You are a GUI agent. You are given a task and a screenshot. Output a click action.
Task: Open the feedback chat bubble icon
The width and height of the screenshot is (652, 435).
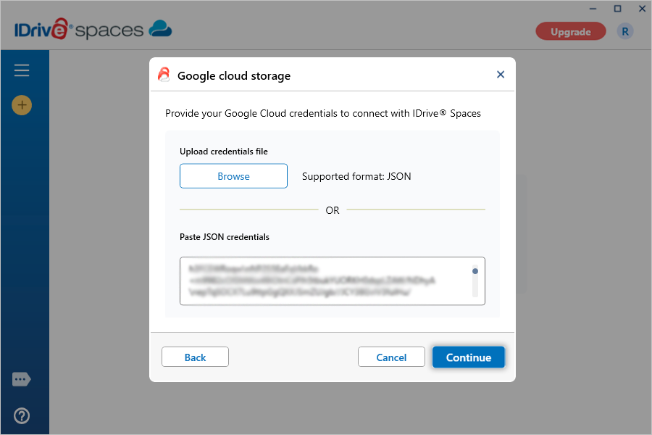click(21, 379)
